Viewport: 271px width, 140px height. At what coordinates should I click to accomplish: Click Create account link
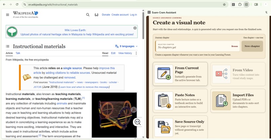(120, 15)
